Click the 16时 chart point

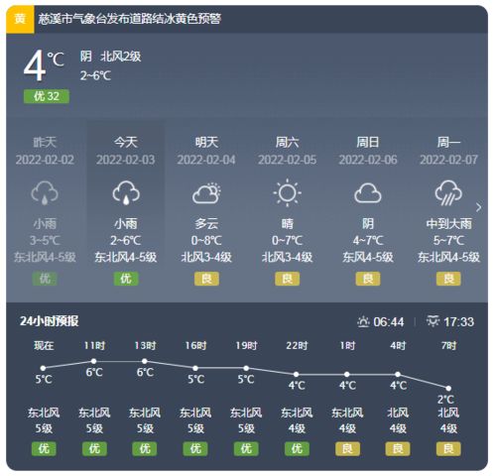point(195,368)
